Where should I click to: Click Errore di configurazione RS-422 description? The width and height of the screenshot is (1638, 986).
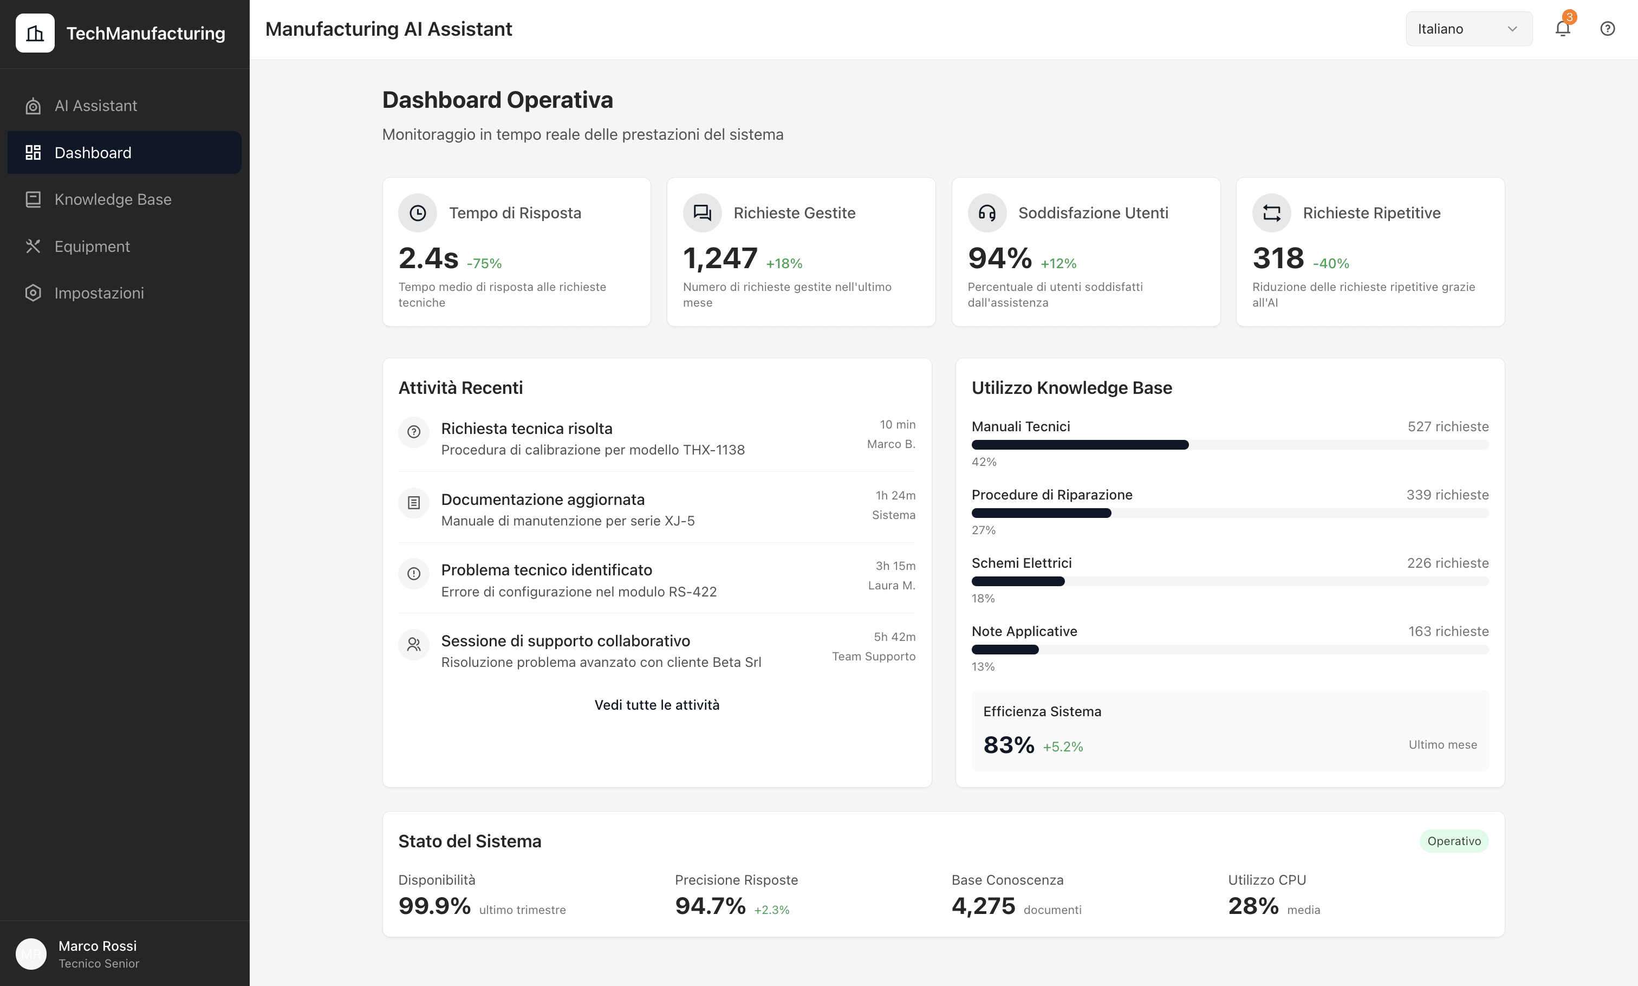pyautogui.click(x=578, y=592)
